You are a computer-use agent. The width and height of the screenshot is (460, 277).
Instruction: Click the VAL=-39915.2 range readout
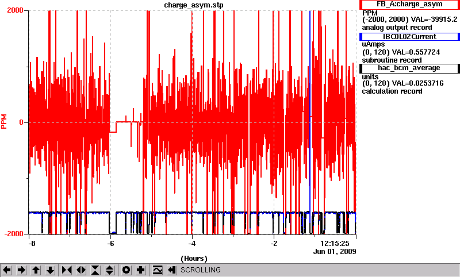434,20
